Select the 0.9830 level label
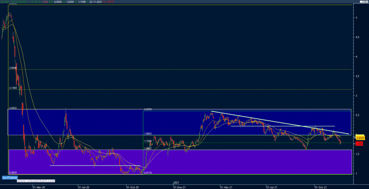Viewport: 369px width, 189px height. (x=13, y=172)
